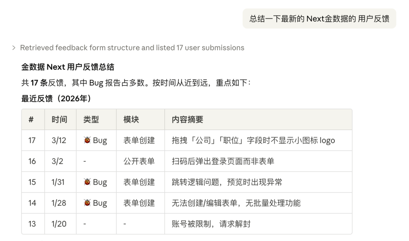
Task: Click the "#" column header
Action: pos(31,120)
